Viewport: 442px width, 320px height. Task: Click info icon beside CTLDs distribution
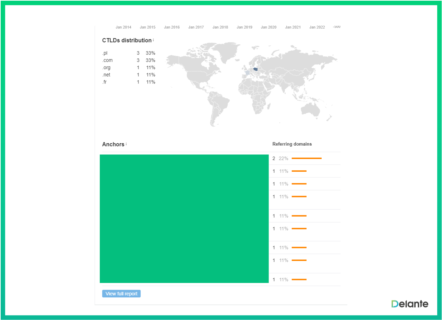153,40
